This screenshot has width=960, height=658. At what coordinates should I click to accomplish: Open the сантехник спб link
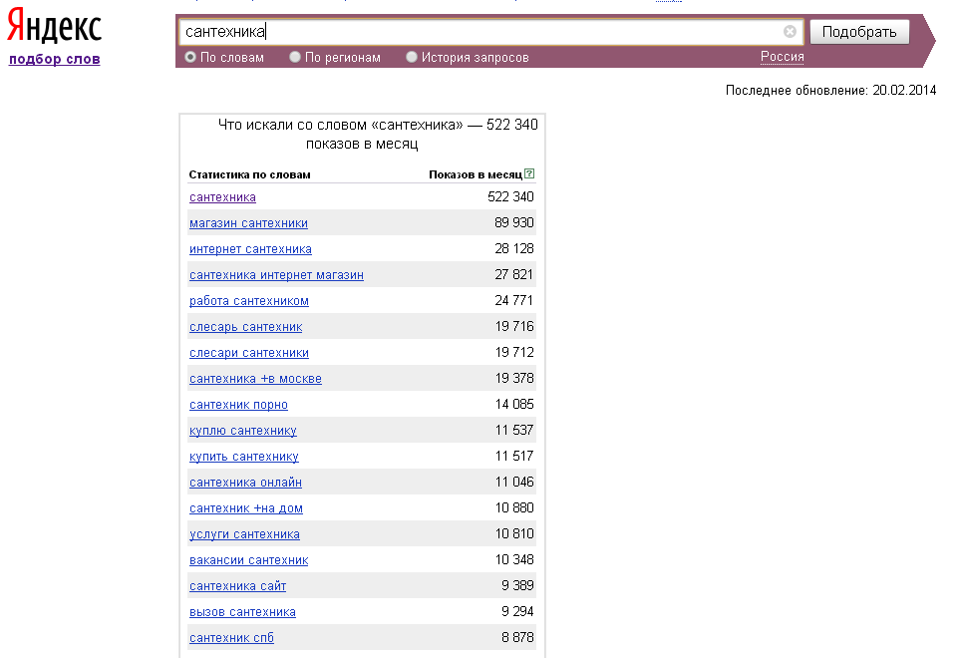(x=231, y=638)
